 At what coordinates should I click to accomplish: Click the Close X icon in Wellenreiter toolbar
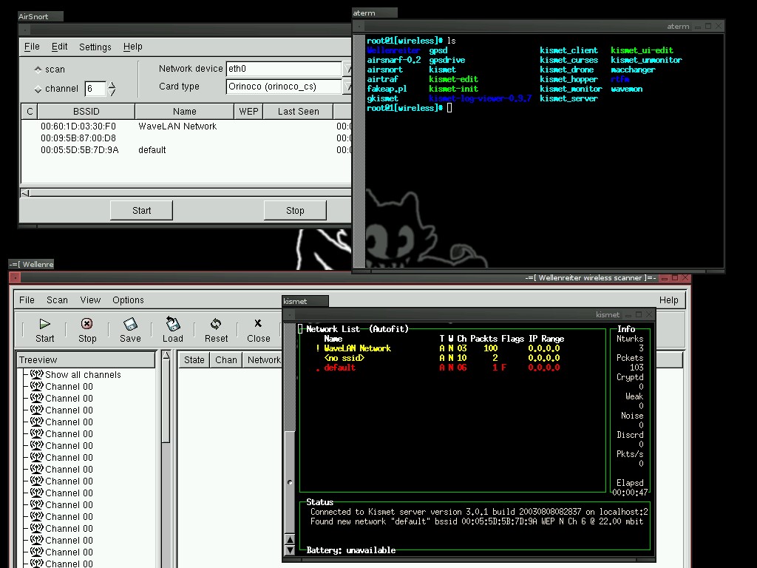pyautogui.click(x=258, y=323)
